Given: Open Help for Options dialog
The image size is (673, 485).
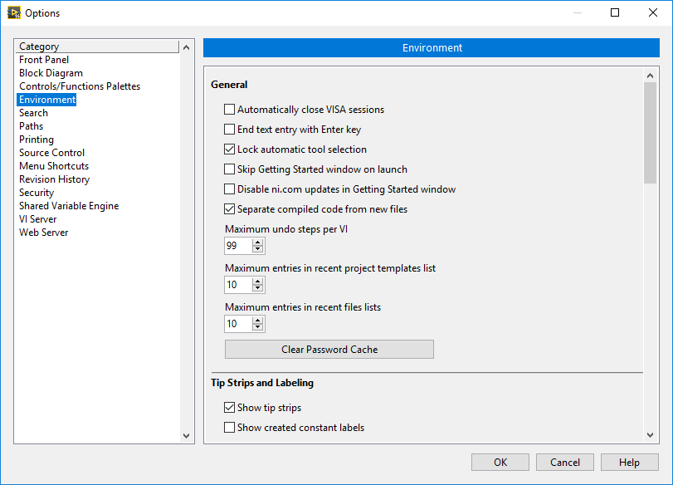Looking at the screenshot, I should 629,463.
